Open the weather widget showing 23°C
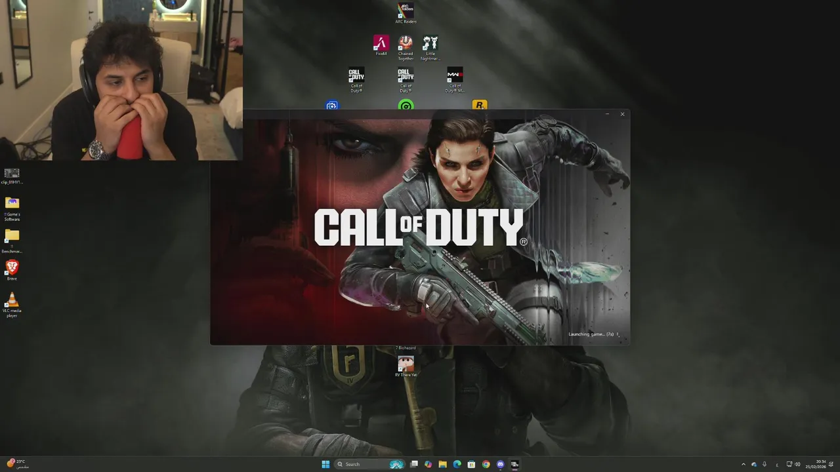The width and height of the screenshot is (840, 472). coord(18,463)
